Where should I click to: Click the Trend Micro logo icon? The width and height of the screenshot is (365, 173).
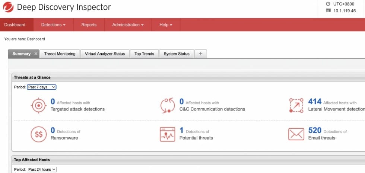[x=8, y=7]
